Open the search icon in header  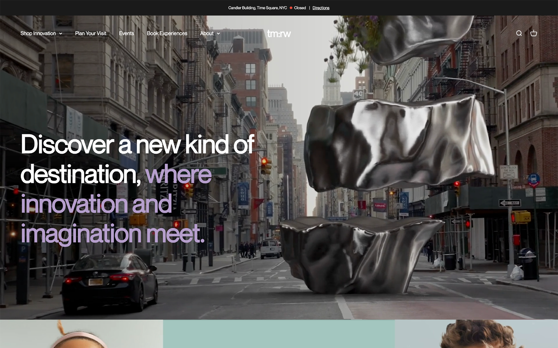click(519, 33)
